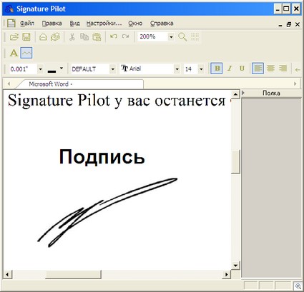Click the vertical scrollbar down arrow

tap(235, 265)
